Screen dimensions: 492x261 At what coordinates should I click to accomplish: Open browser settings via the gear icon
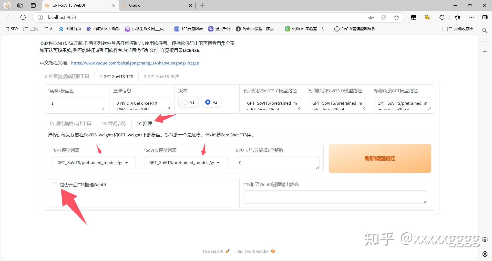tap(485, 254)
